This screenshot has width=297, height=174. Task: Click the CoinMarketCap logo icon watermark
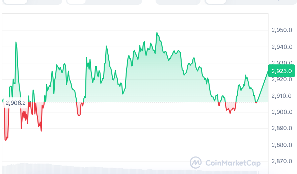(x=196, y=163)
